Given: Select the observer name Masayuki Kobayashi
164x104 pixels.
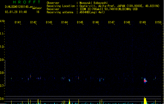Looking at the screenshot, I should [94, 3].
